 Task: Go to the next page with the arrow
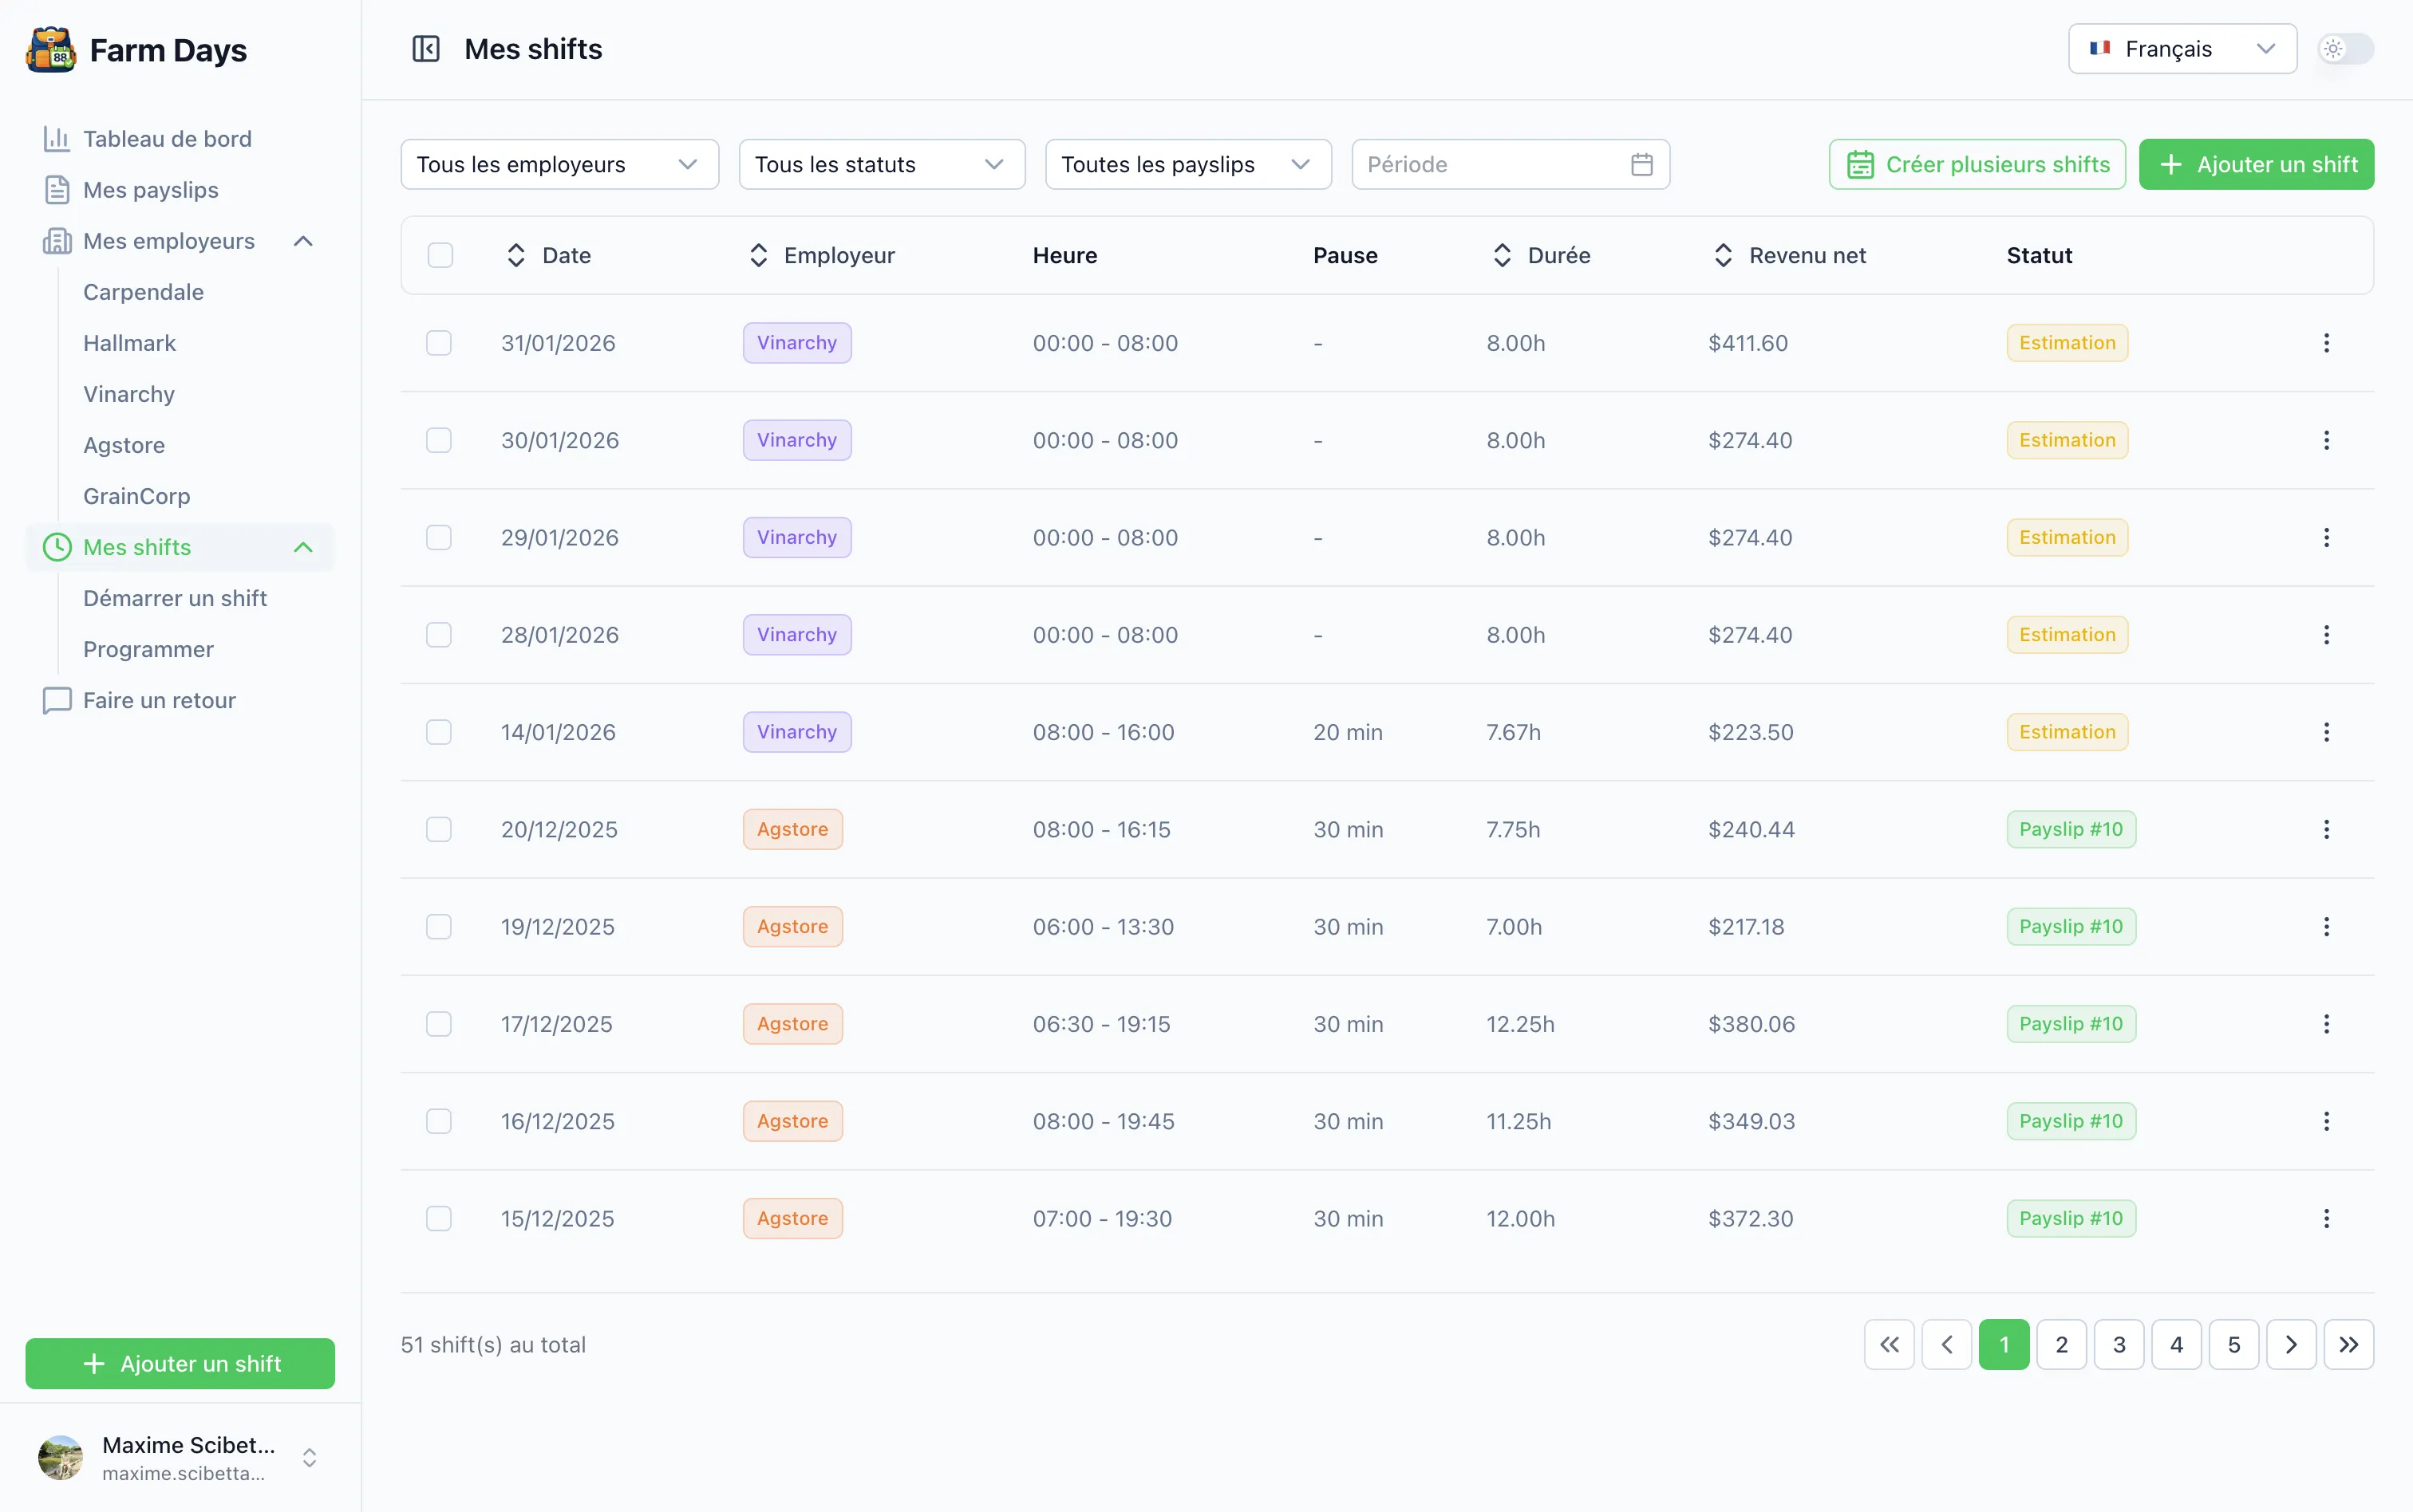pos(2291,1344)
